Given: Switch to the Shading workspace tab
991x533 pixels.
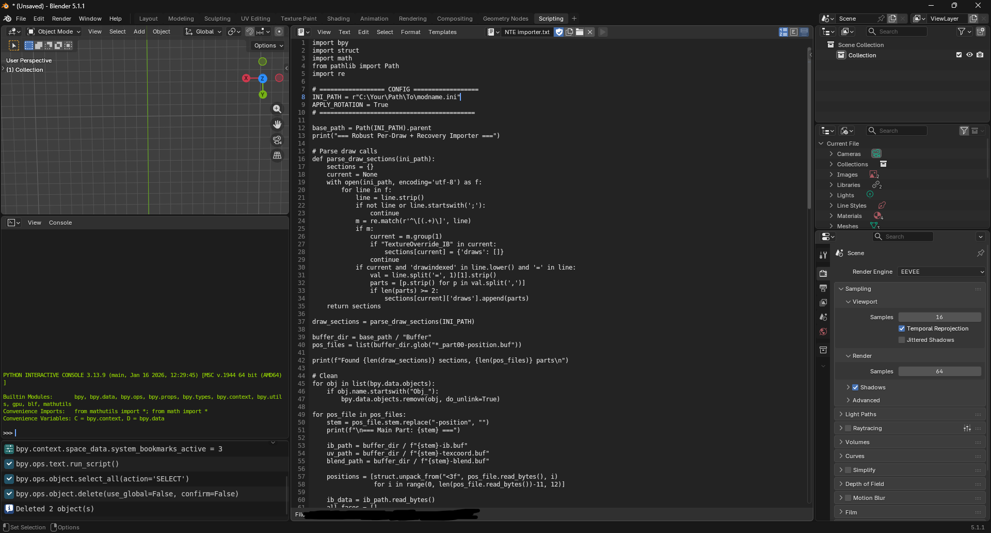Looking at the screenshot, I should coord(338,19).
